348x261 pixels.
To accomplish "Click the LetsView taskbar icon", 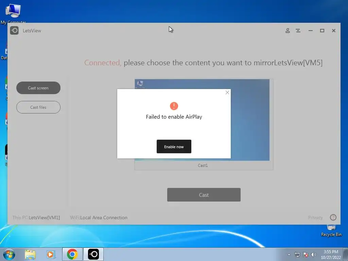I will coord(93,254).
